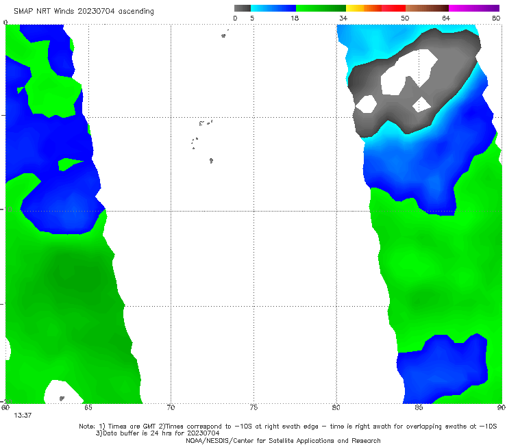Viewport: 507px width, 445px height.
Task: Click the brown segment of the color bar
Action: (x=427, y=8)
